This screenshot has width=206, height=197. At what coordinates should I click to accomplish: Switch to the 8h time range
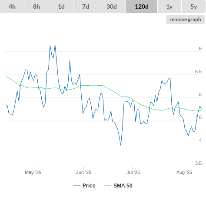click(x=37, y=6)
